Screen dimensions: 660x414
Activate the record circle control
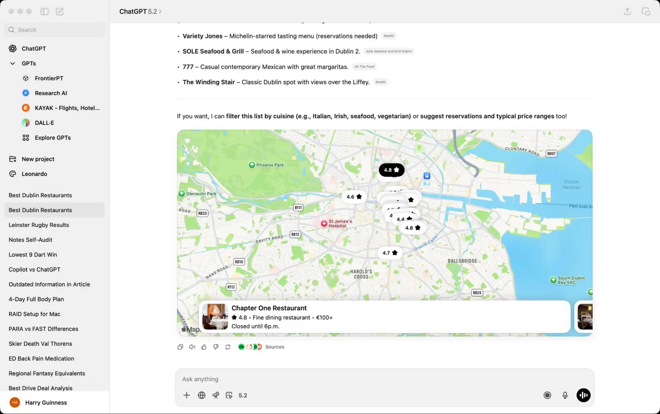click(x=547, y=395)
